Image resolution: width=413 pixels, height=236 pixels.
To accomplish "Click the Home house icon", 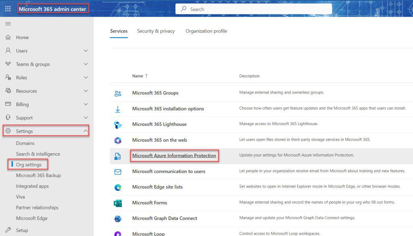I will pyautogui.click(x=8, y=37).
